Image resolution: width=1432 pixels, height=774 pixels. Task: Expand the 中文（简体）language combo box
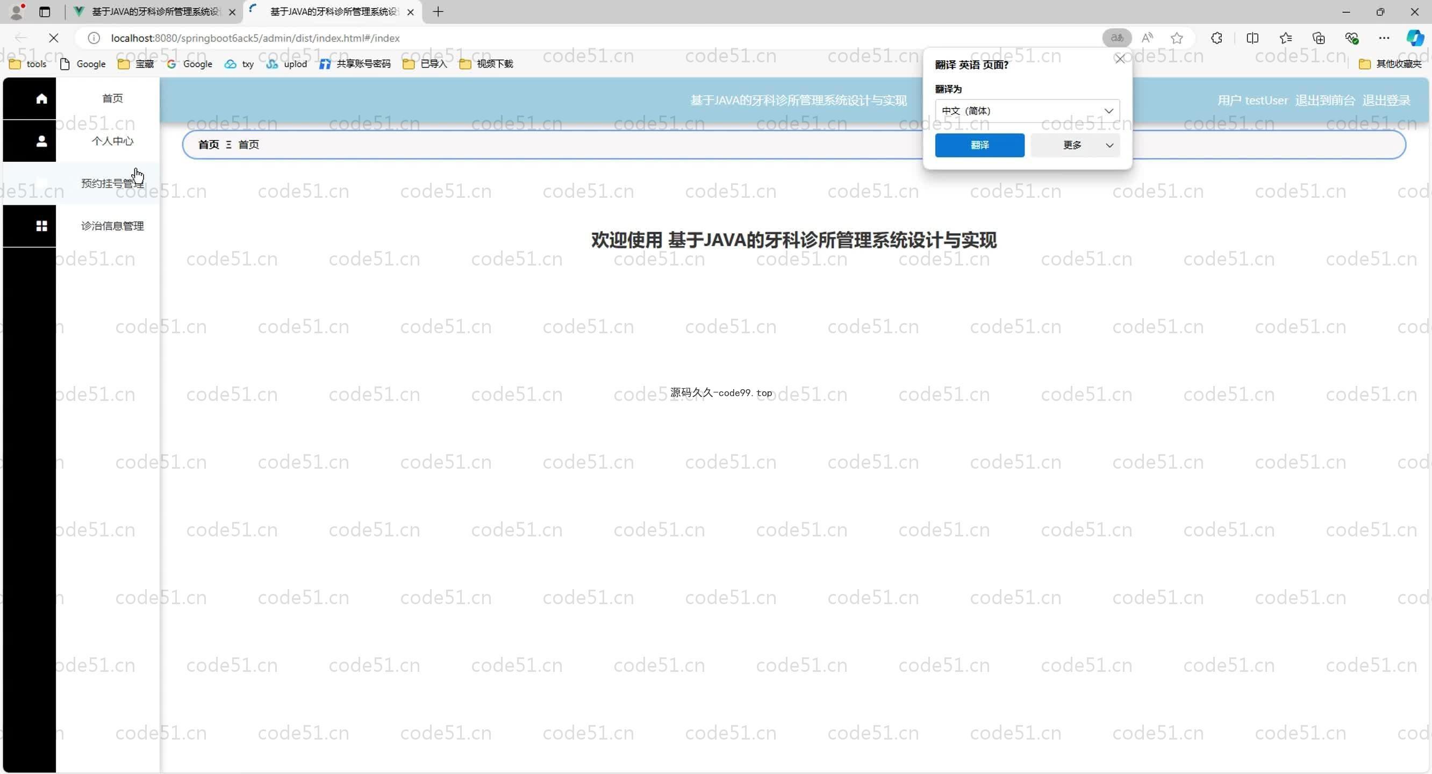point(1027,111)
